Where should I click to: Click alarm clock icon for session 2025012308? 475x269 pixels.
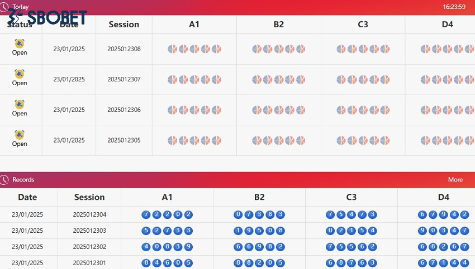coord(20,43)
